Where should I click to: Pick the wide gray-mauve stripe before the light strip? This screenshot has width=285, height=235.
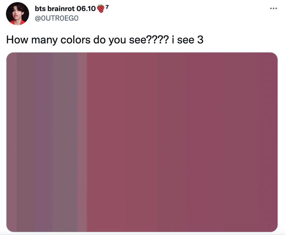[65, 142]
